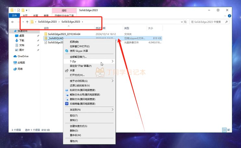This screenshot has width=241, height=148.
Task: Click the share icon beside 共享
Action: [67, 70]
